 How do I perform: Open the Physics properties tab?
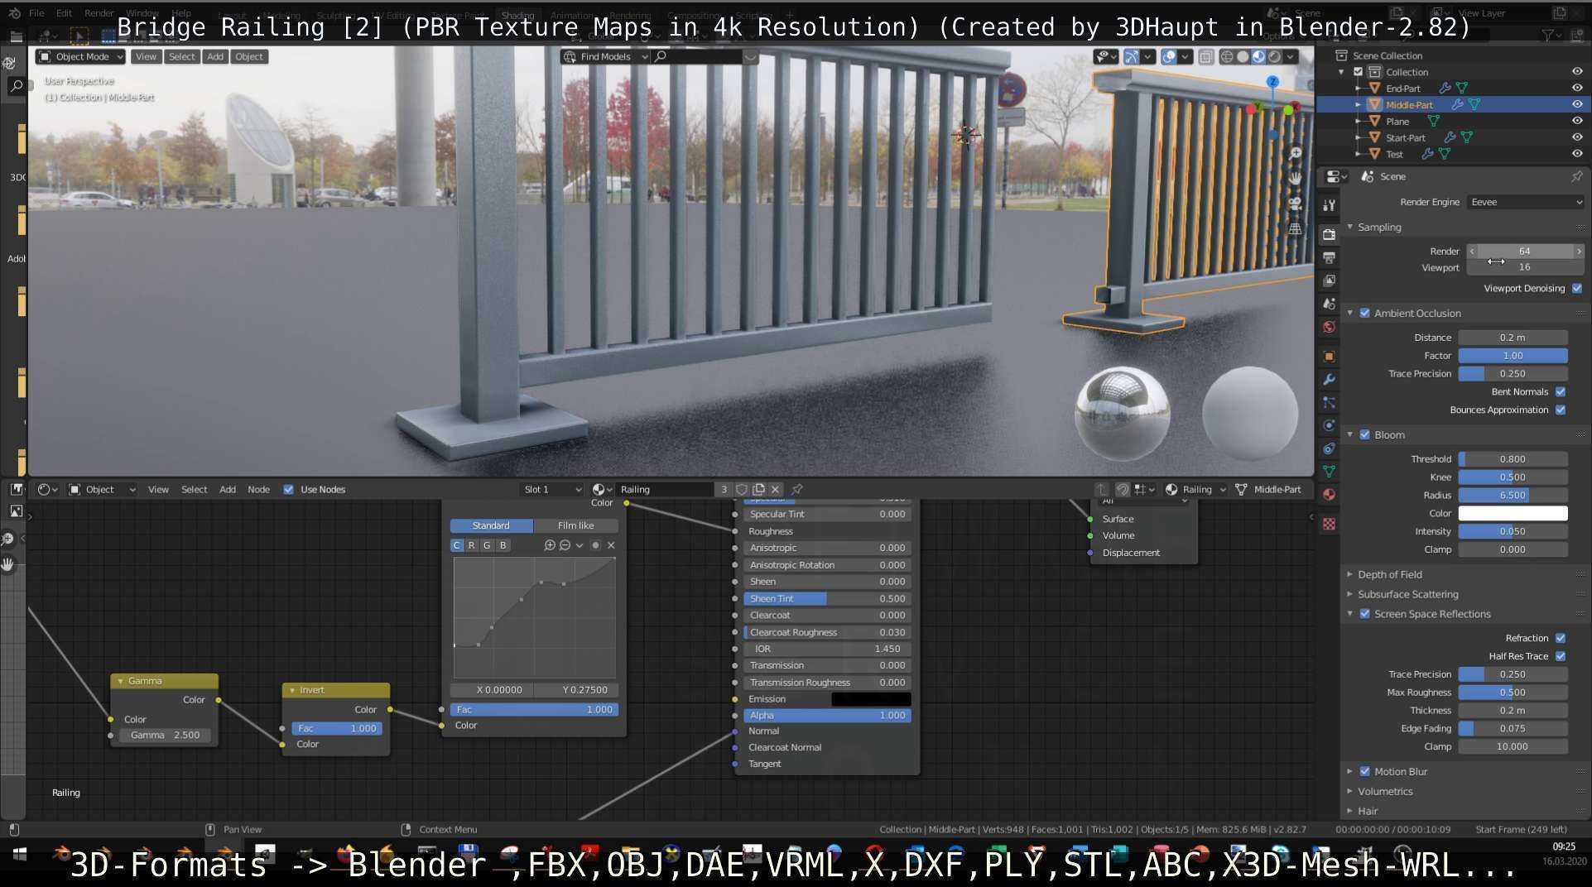tap(1329, 425)
